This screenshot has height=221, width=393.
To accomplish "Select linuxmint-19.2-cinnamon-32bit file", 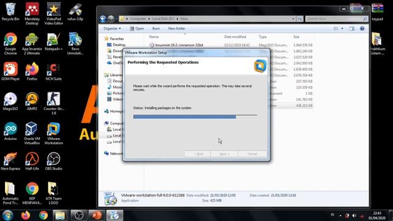I will 179,45.
